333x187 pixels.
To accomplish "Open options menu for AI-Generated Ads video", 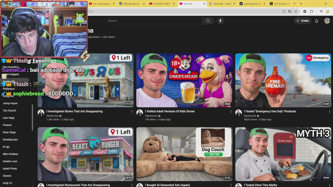I will 231,185.
